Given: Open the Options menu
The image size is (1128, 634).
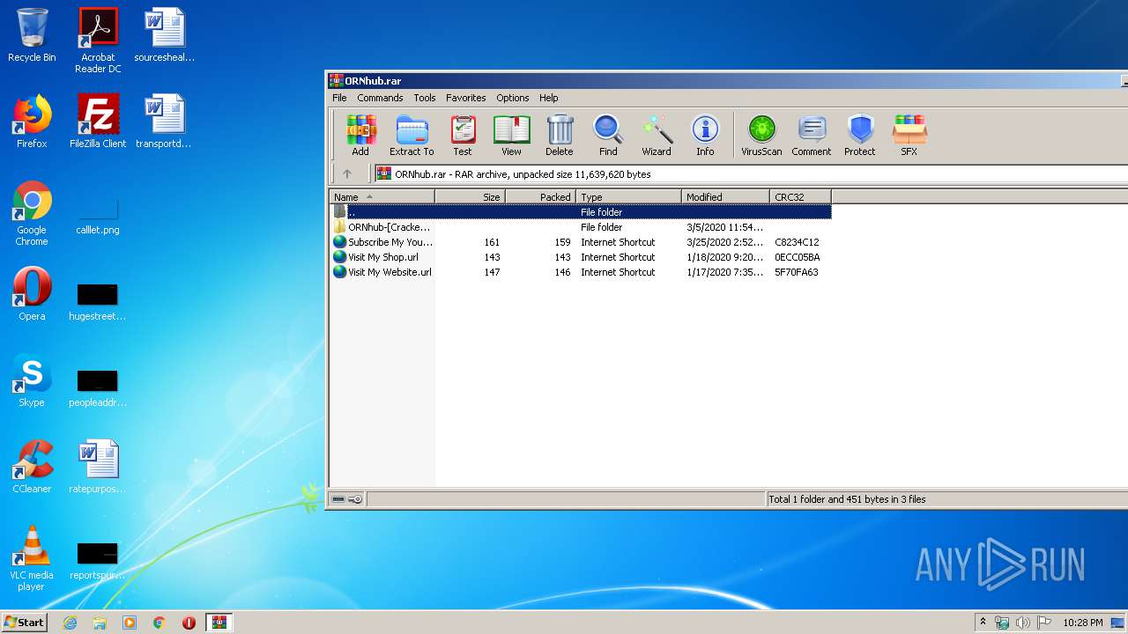Looking at the screenshot, I should (x=512, y=98).
